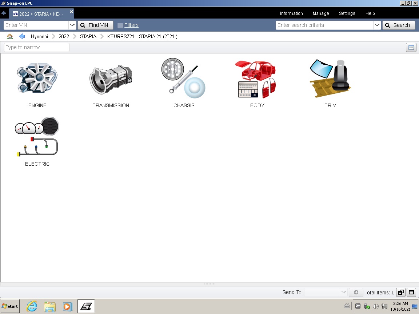The width and height of the screenshot is (419, 314).
Task: Click the Search button
Action: (x=399, y=25)
